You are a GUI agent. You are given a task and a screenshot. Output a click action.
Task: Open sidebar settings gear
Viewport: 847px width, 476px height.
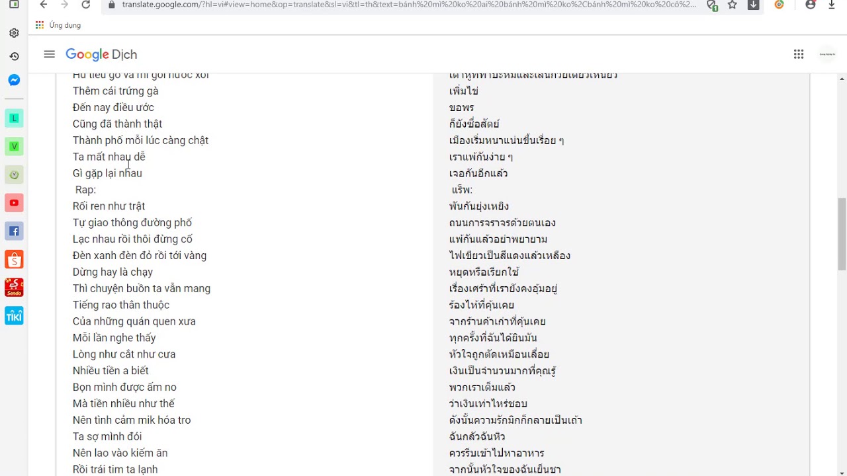point(14,33)
